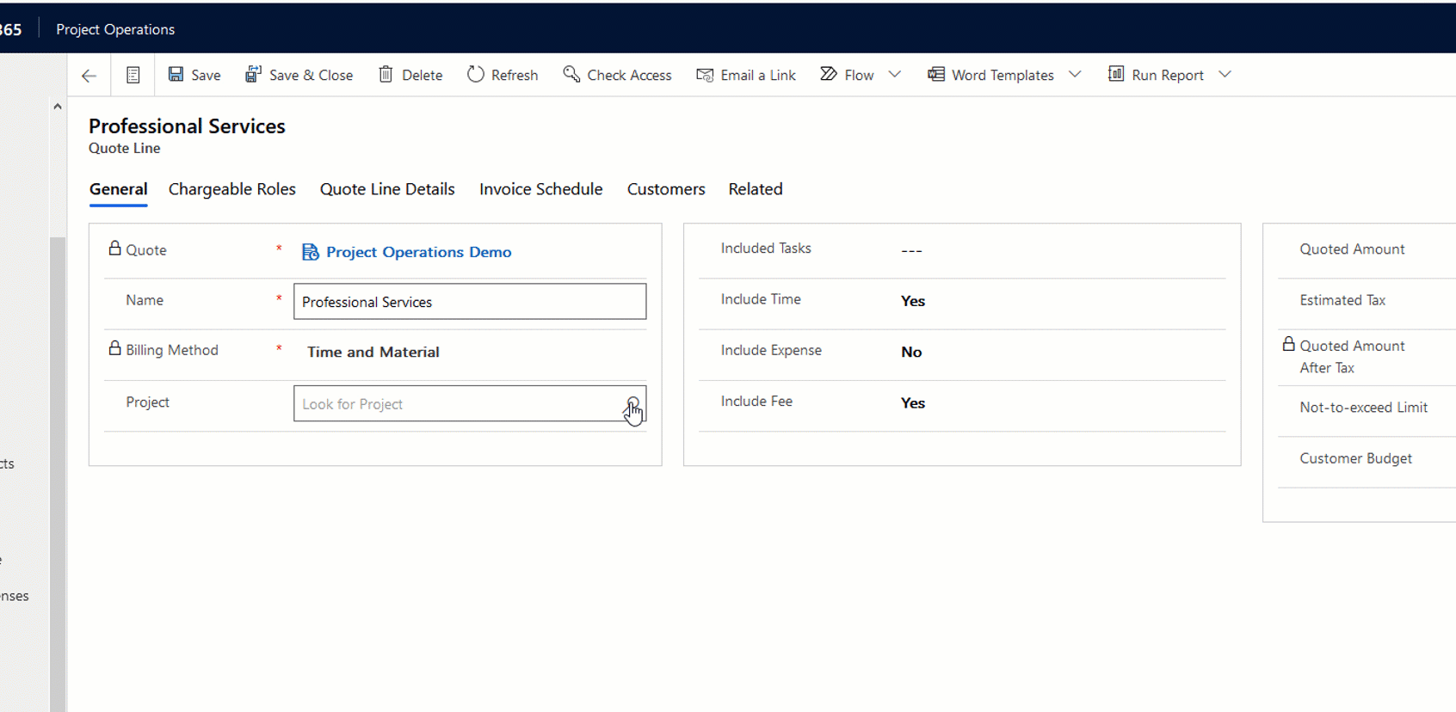Viewport: 1456px width, 712px height.
Task: Click the Flow icon
Action: click(829, 74)
